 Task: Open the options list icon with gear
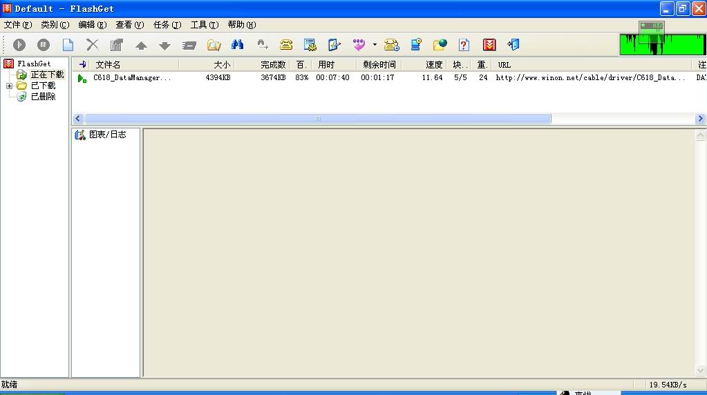pyautogui.click(x=310, y=45)
